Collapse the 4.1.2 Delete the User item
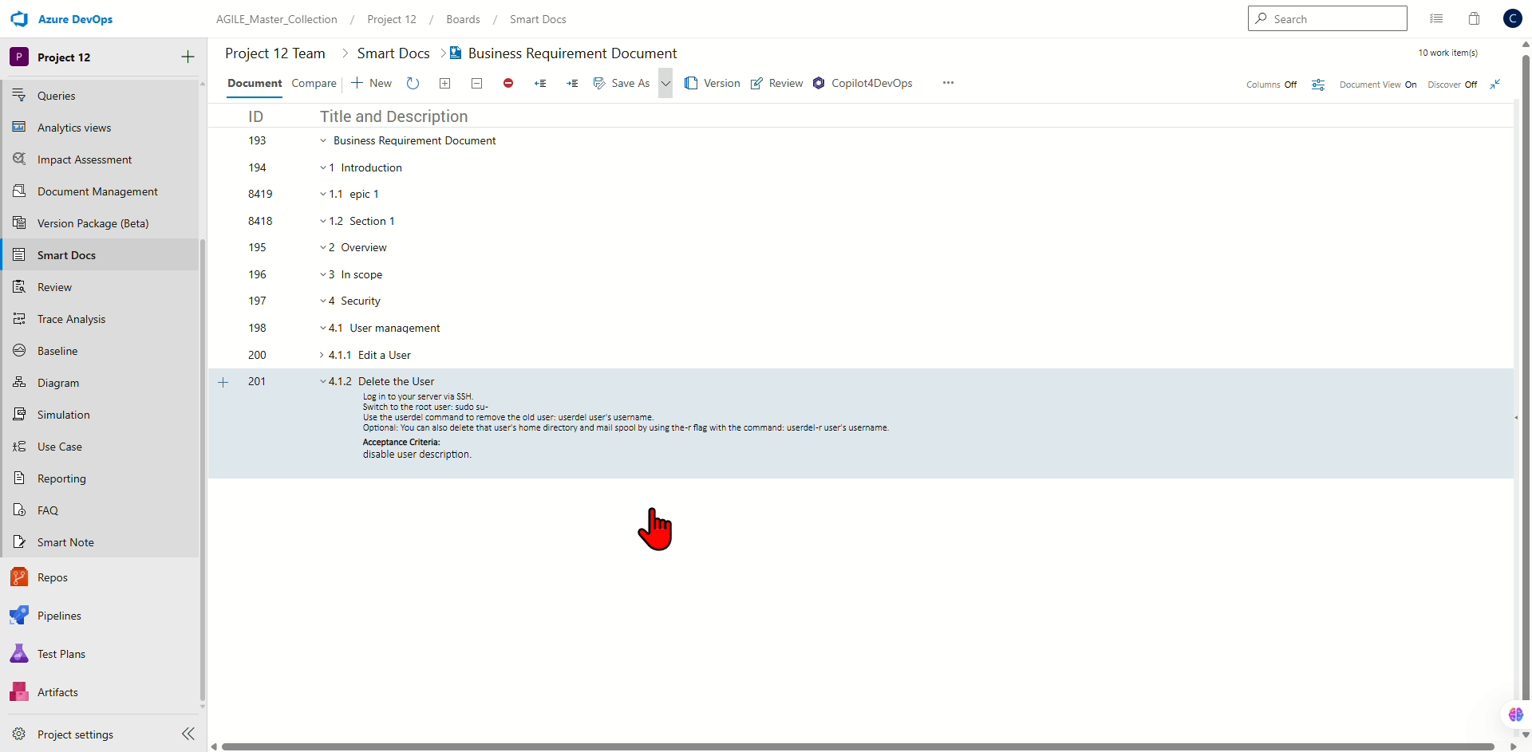 coord(322,382)
